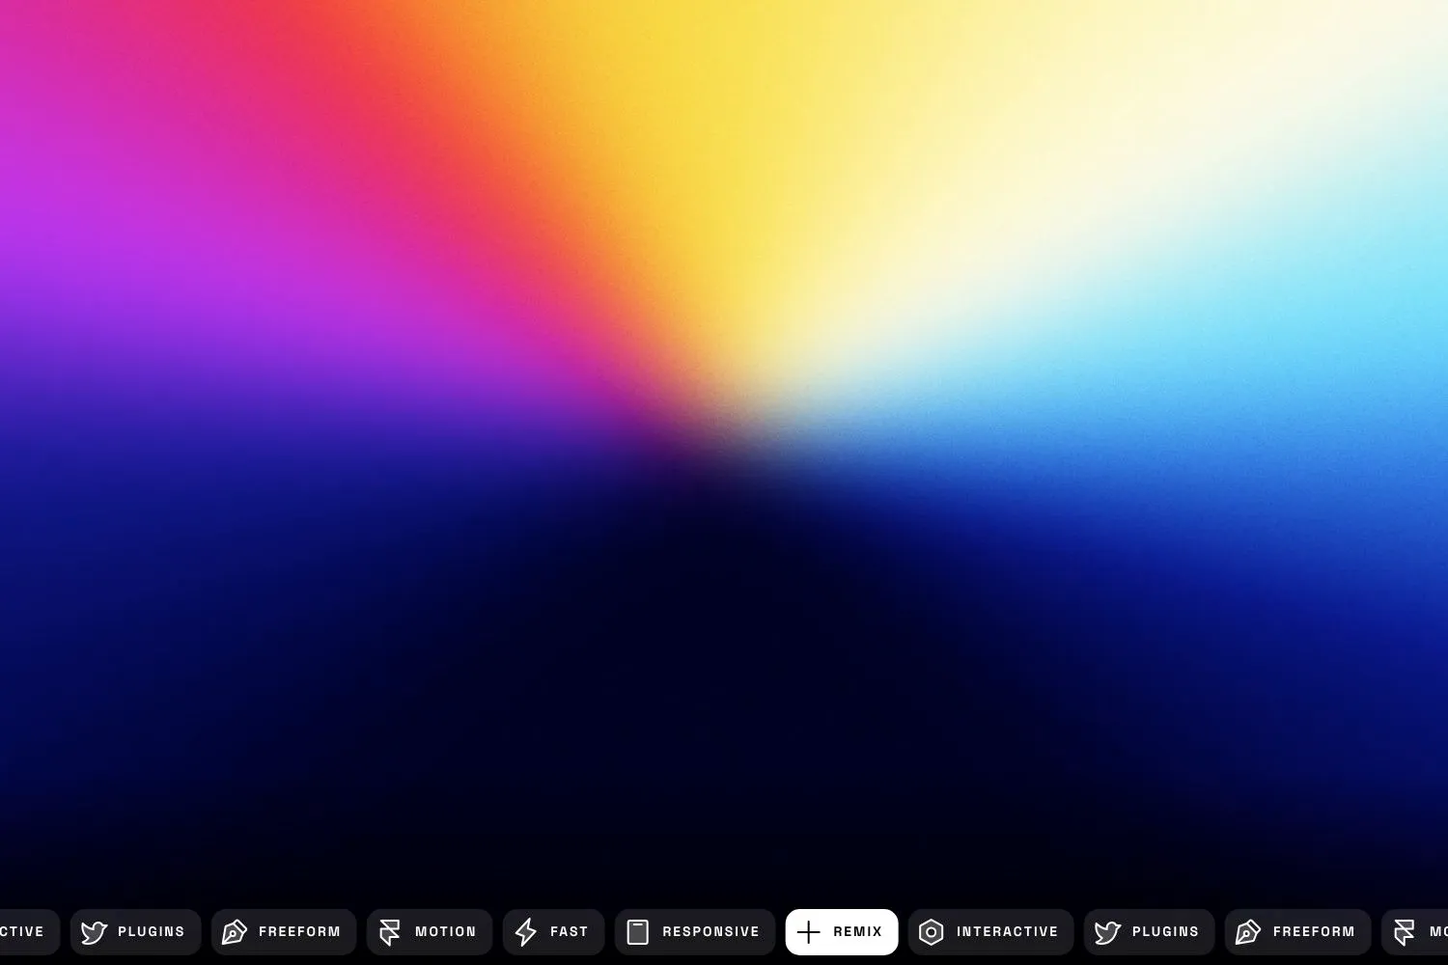Image resolution: width=1448 pixels, height=965 pixels.
Task: Click the Framer logo icon beside MOTION
Action: (x=390, y=932)
